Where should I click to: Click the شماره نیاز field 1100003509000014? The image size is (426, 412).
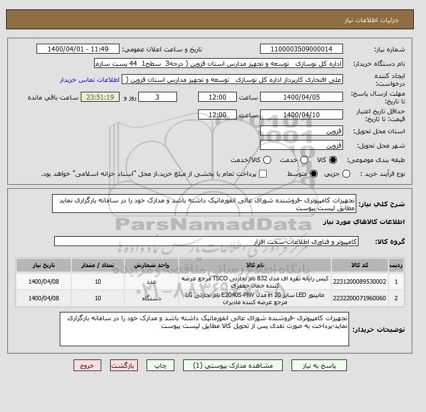coord(302,49)
